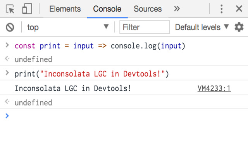The image size is (248, 155).
Task: Close the DevTools panel
Action: [239, 9]
